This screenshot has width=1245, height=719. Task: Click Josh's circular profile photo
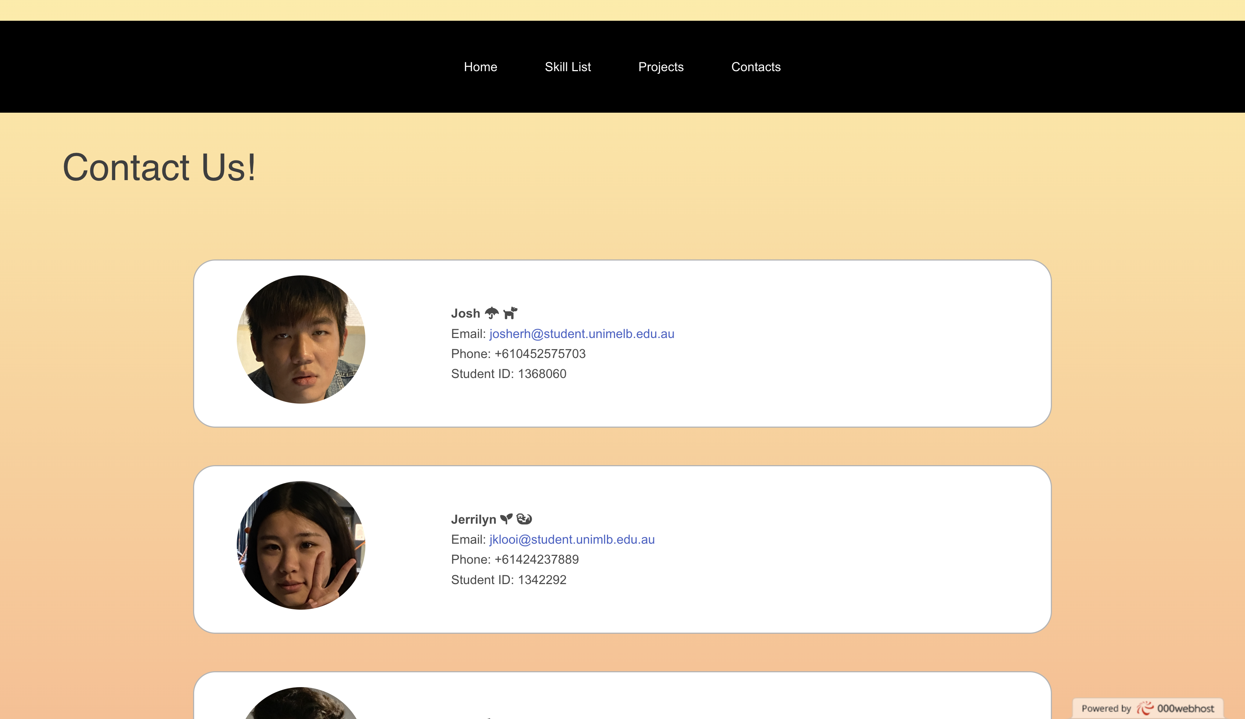coord(301,340)
